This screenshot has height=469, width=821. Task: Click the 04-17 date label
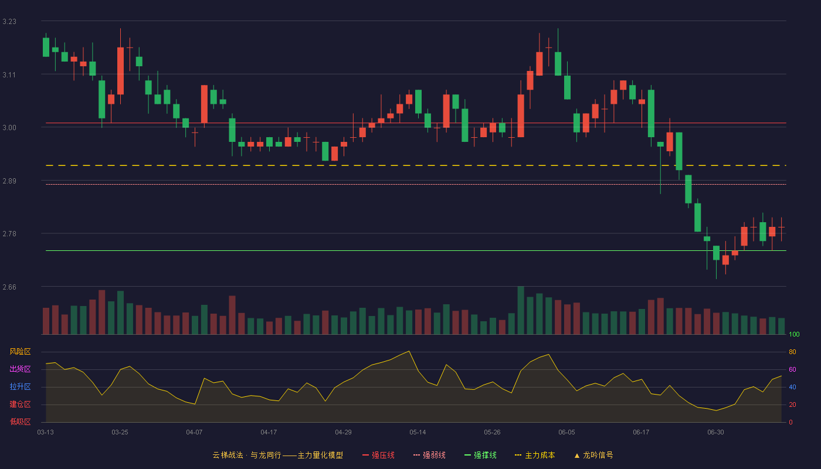click(x=269, y=432)
